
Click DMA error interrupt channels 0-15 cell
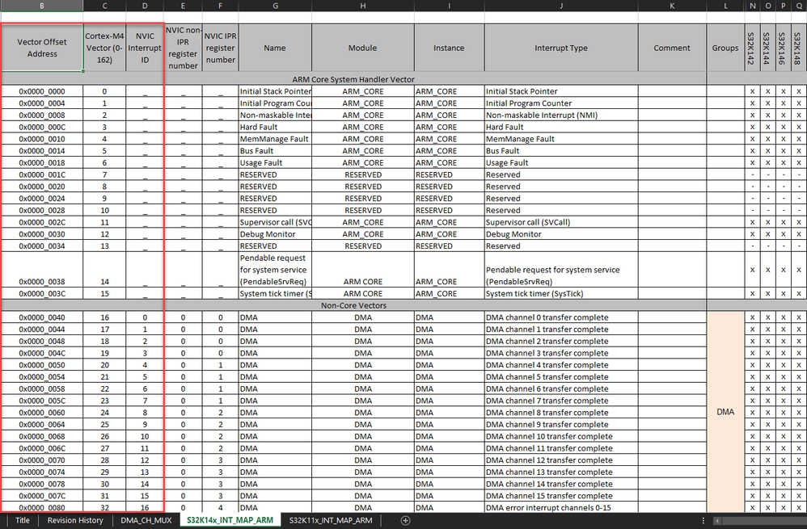pos(561,507)
